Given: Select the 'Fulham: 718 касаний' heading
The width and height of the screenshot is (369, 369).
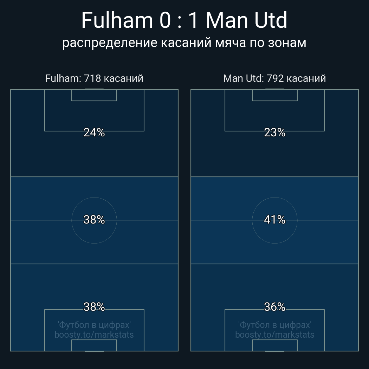Looking at the screenshot, I should point(94,78).
